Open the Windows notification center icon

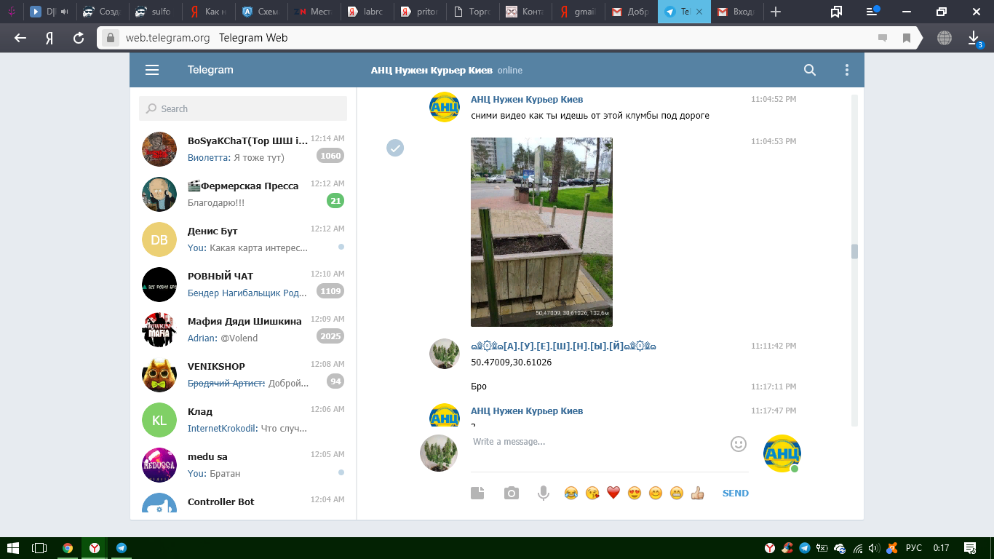pyautogui.click(x=970, y=548)
